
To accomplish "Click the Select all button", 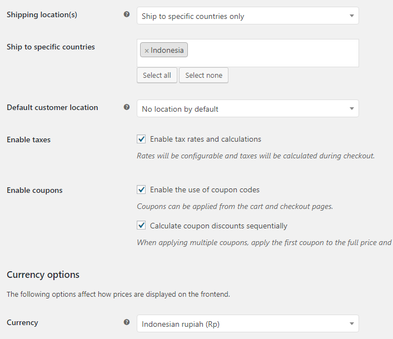I will (157, 75).
